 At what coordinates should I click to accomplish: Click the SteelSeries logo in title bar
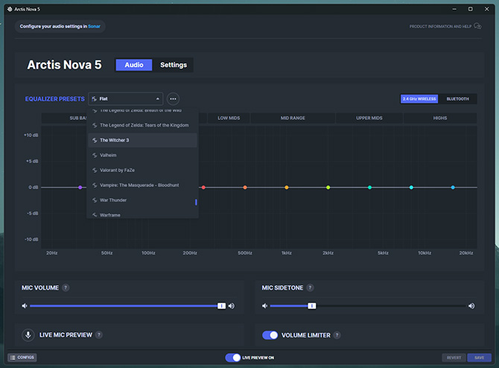click(x=10, y=9)
